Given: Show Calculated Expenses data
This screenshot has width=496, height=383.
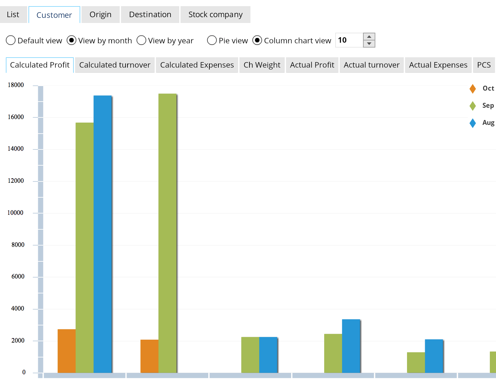Looking at the screenshot, I should pyautogui.click(x=197, y=65).
